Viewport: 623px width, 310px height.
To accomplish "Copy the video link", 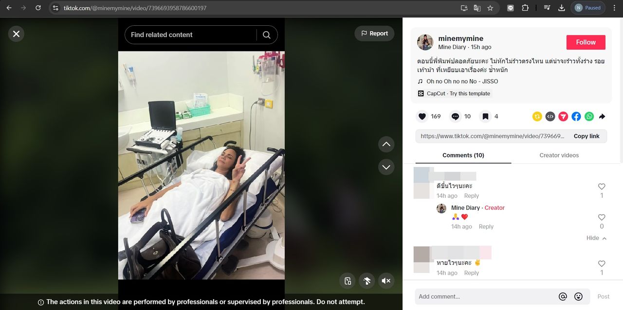I will 586,136.
